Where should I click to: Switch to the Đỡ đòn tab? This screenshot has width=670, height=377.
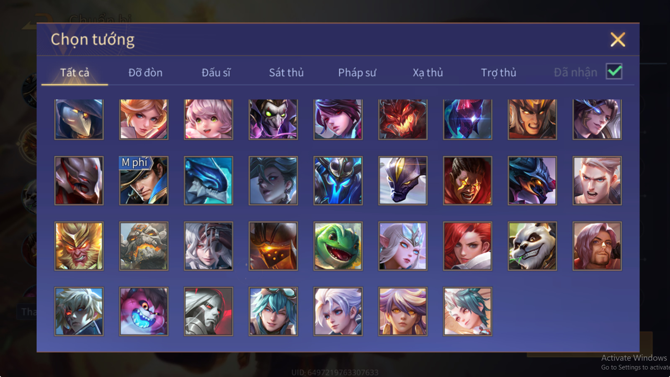(x=145, y=72)
